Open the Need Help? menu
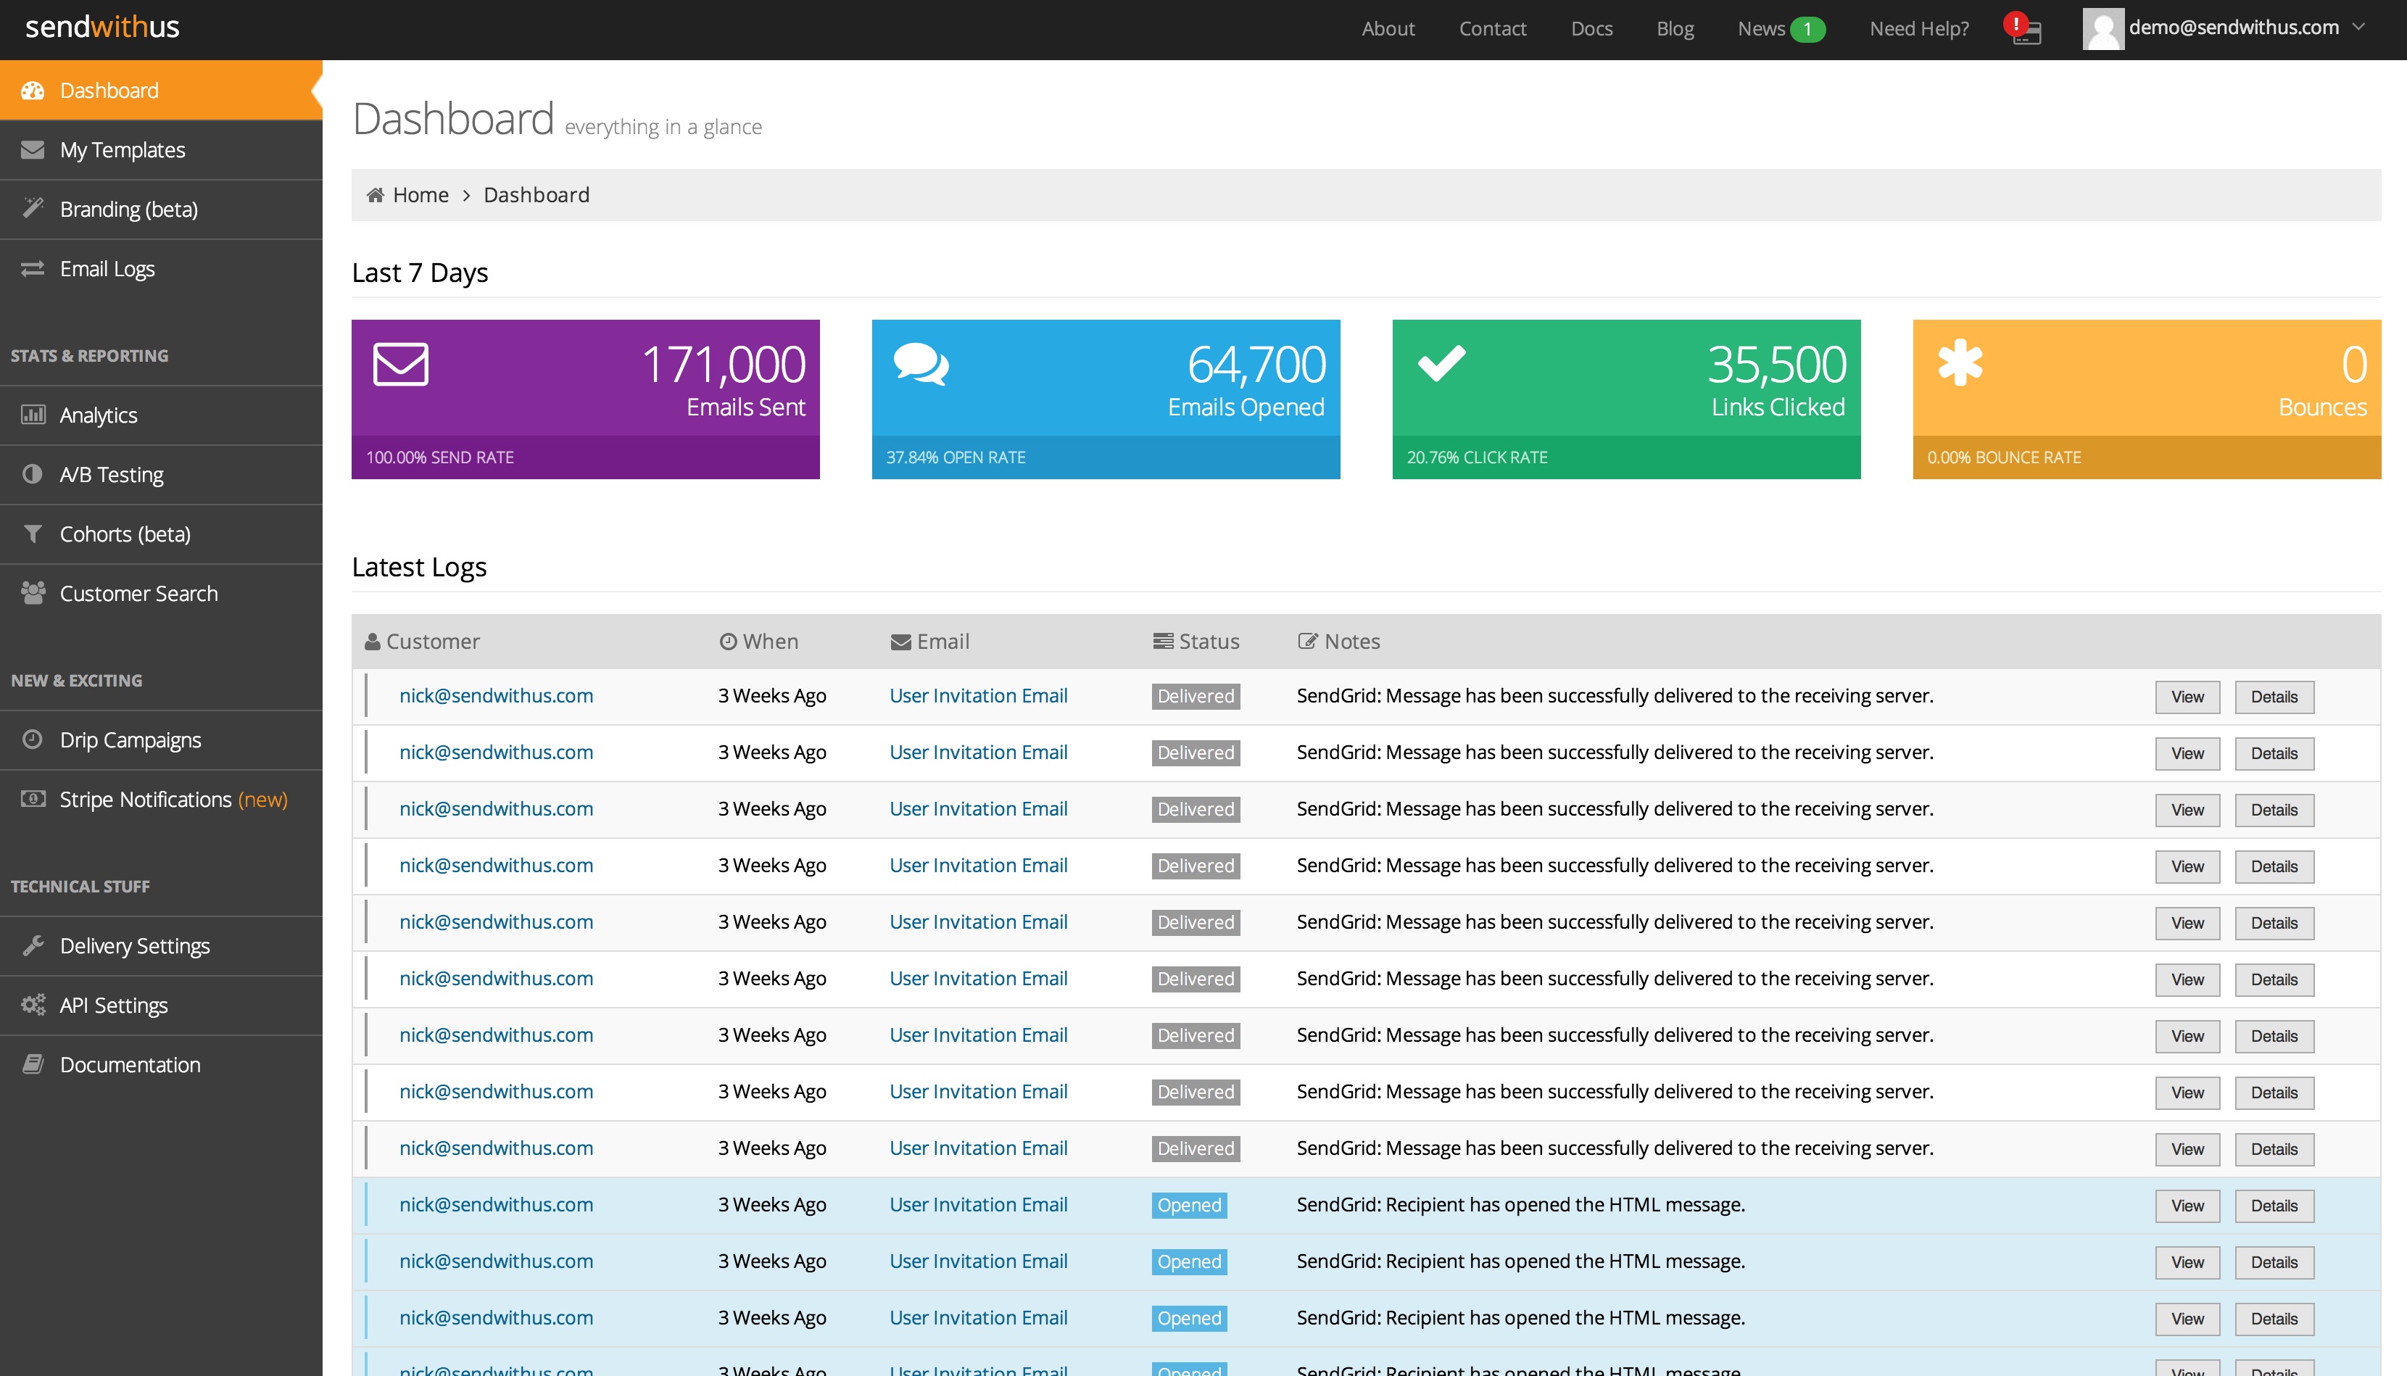The height and width of the screenshot is (1376, 2407). tap(1918, 29)
